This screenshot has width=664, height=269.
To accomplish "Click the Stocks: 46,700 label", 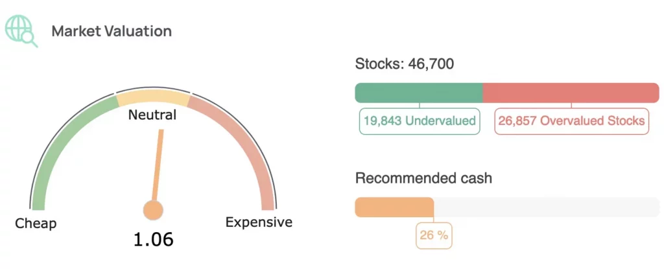I will [405, 64].
